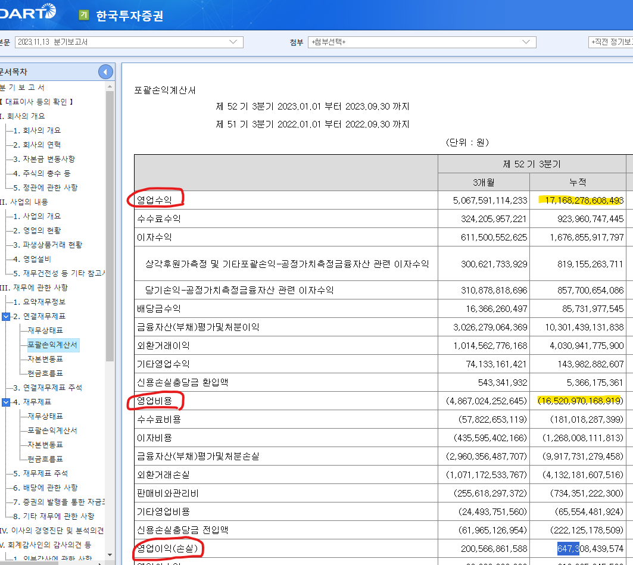Viewport: 633px width, 565px height.
Task: Collapse the 연결재무제표 tree node
Action: click(7, 316)
